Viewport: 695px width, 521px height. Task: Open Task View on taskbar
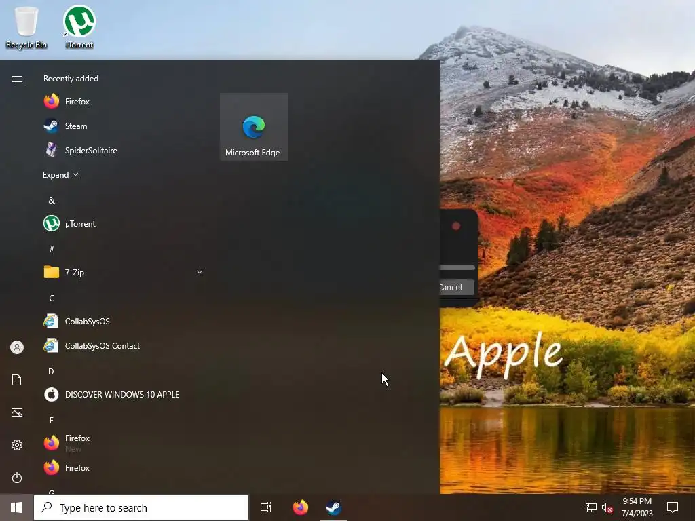[266, 507]
